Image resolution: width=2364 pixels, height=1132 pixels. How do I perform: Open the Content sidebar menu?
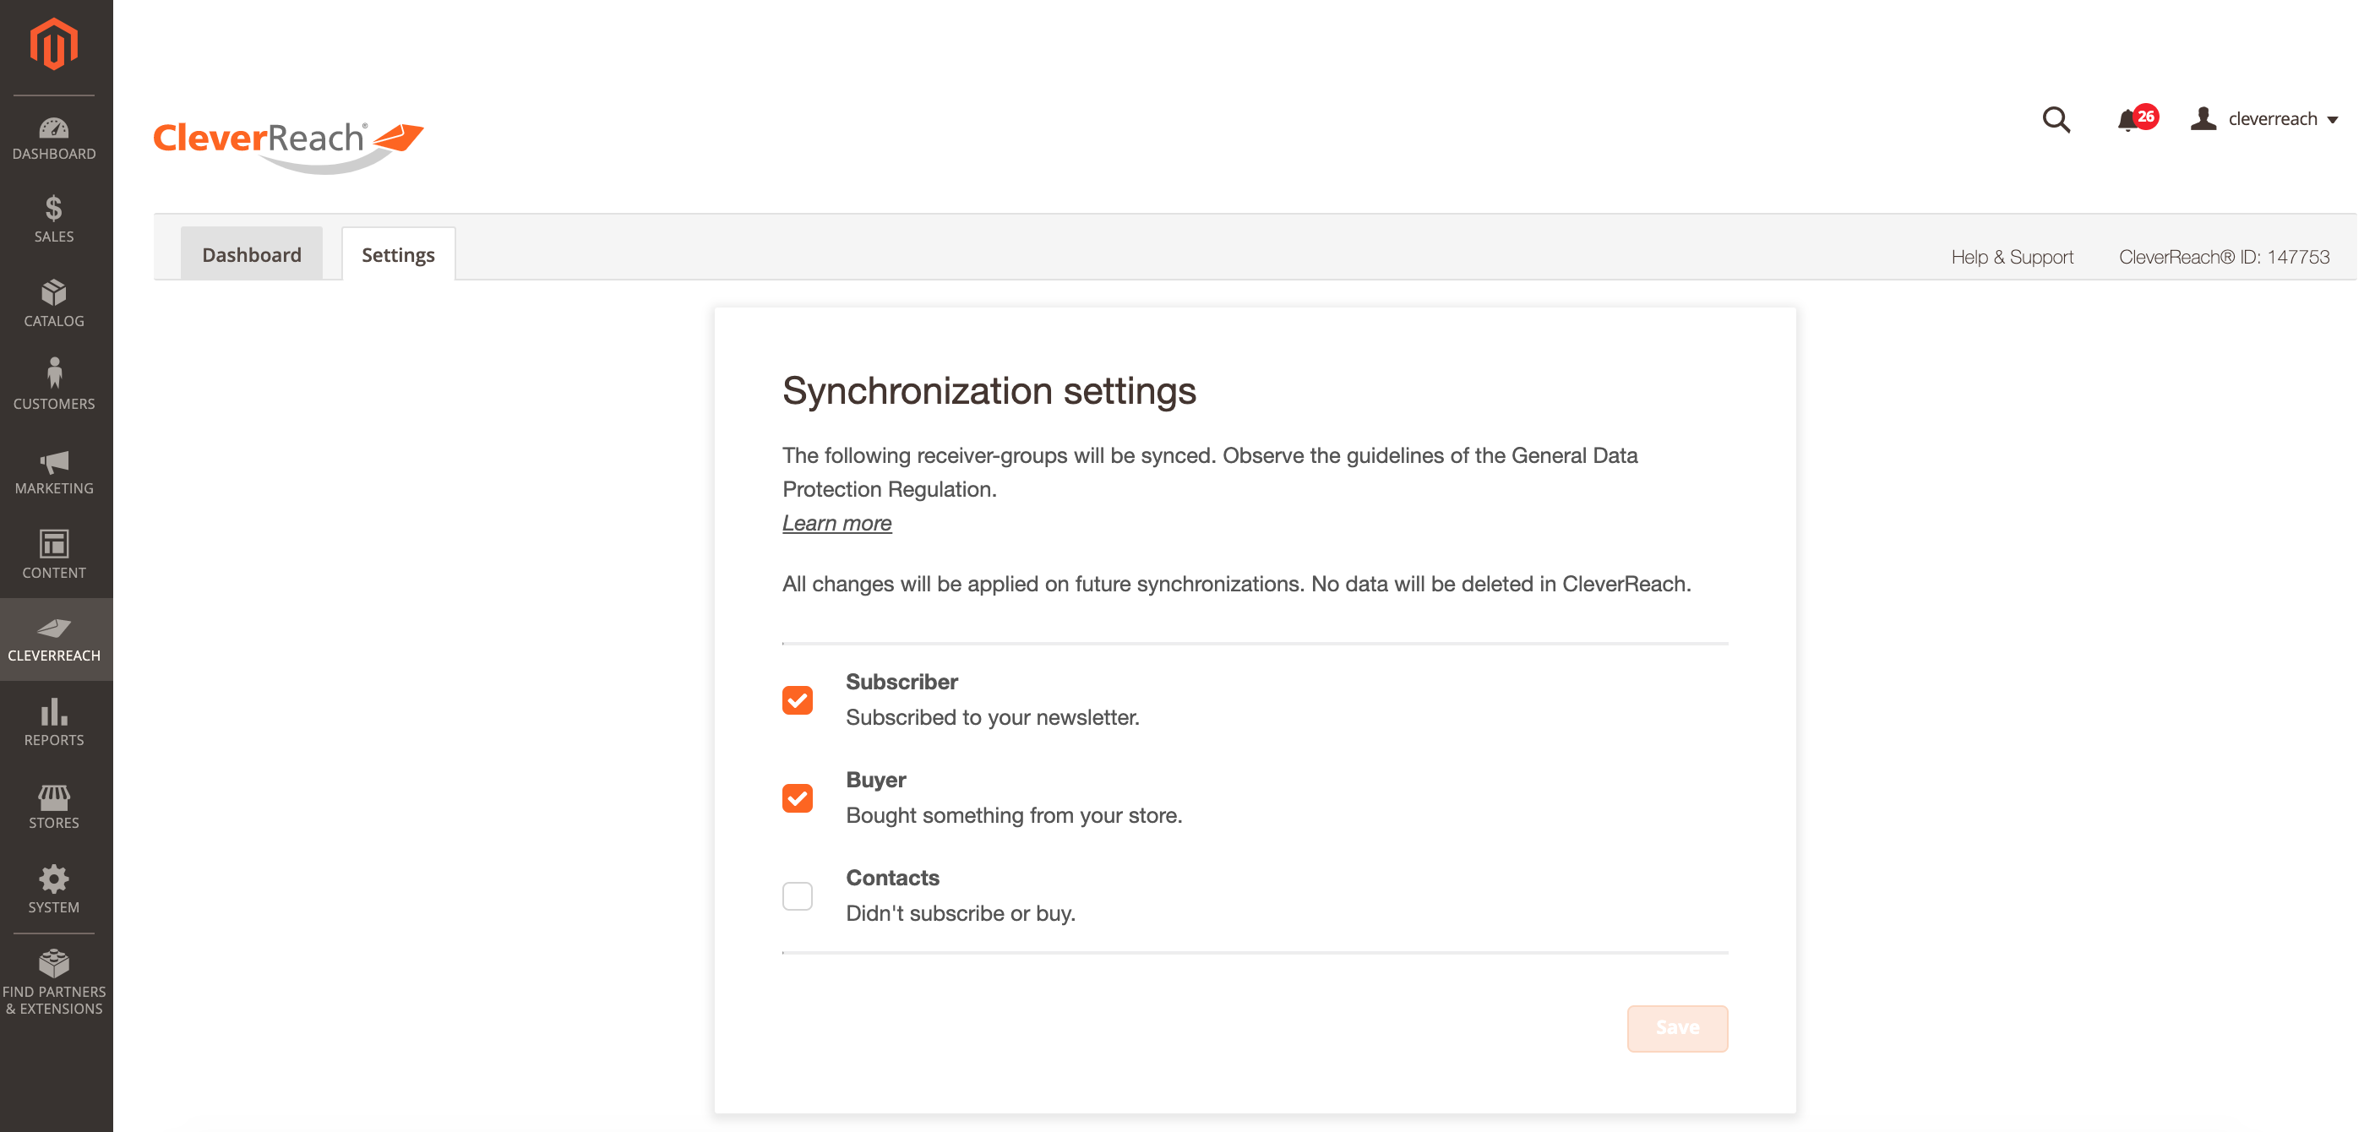click(54, 555)
